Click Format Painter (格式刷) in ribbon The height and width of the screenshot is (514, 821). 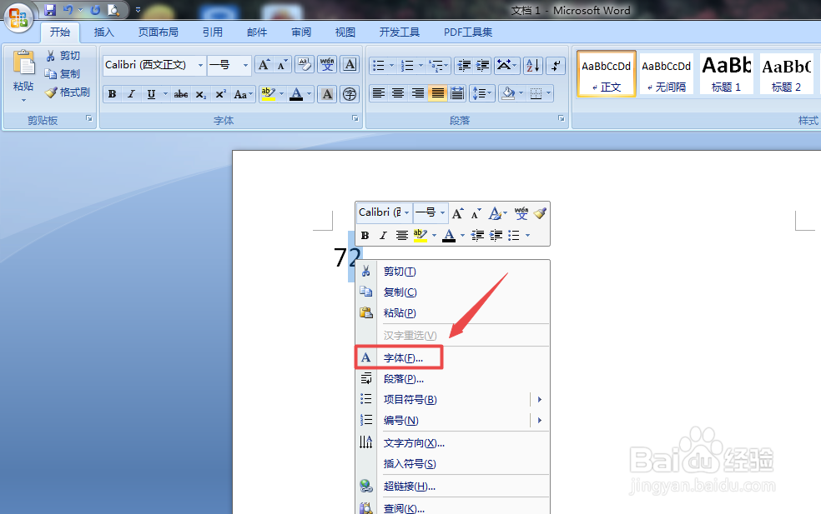pos(68,92)
